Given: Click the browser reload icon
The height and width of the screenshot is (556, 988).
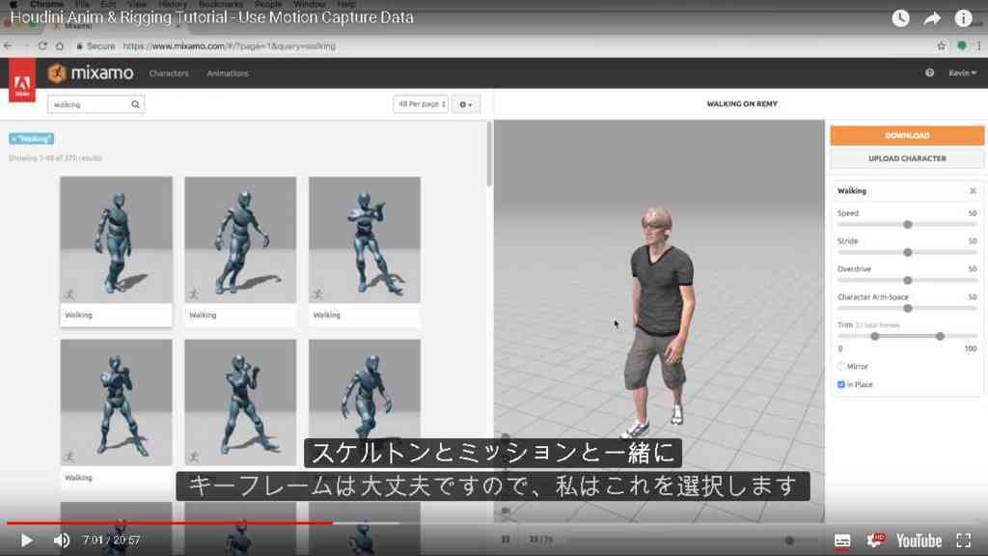Looking at the screenshot, I should 42,46.
